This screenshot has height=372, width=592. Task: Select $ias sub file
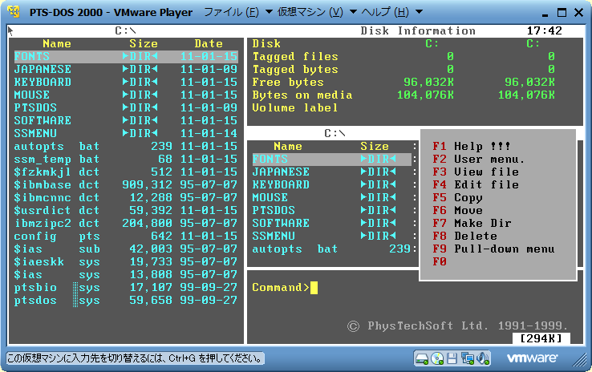126,249
